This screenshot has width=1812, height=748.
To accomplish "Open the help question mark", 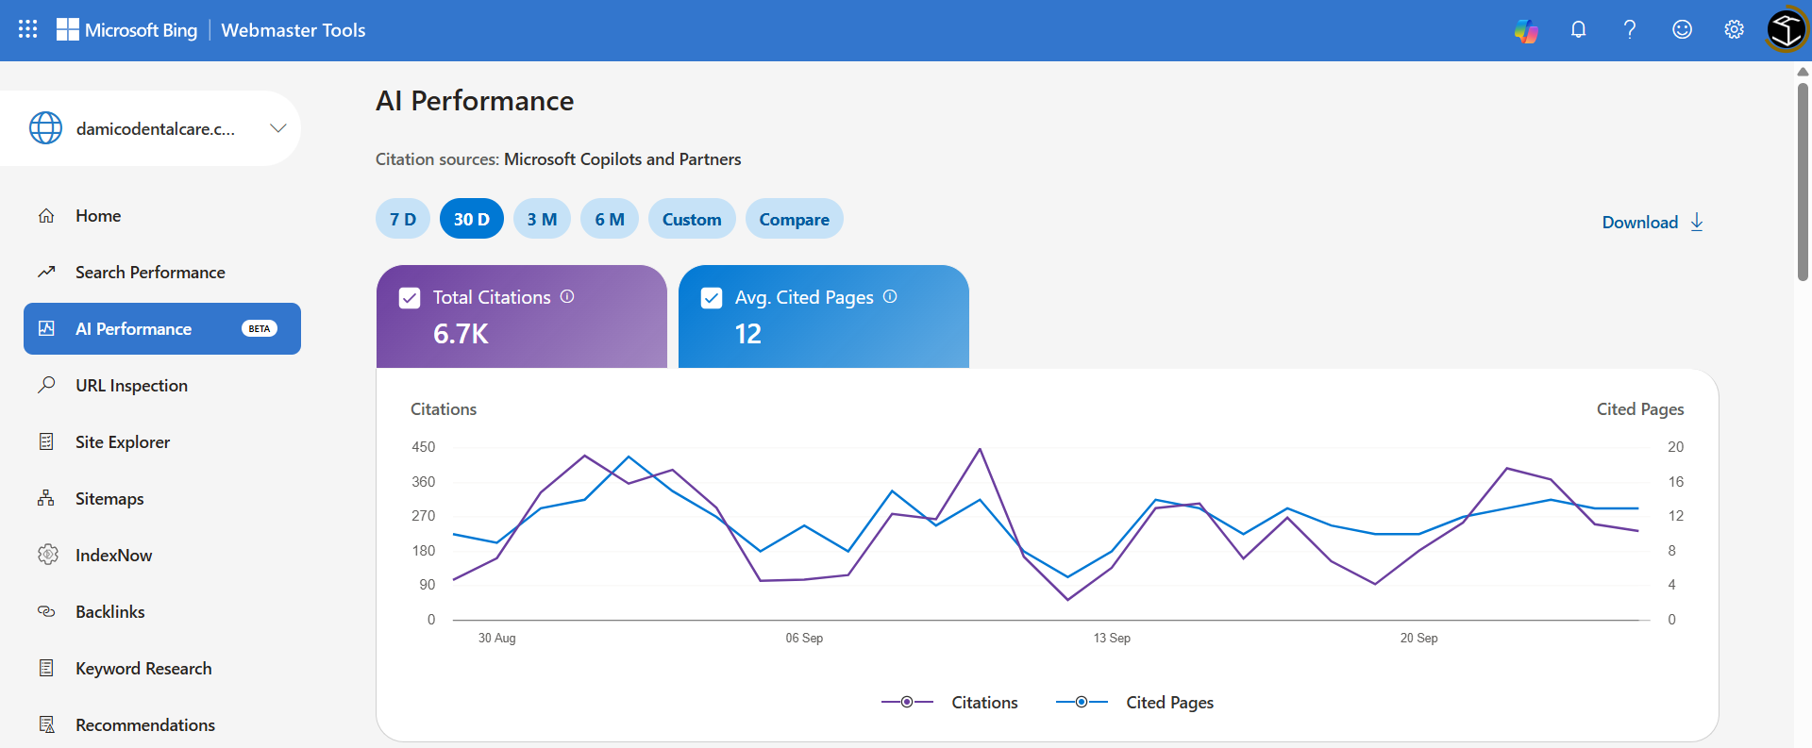I will 1630,30.
